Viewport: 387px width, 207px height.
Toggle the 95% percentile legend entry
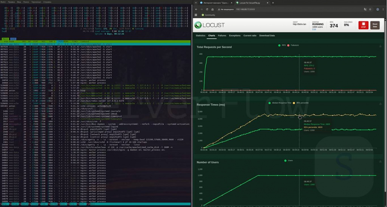(300, 103)
